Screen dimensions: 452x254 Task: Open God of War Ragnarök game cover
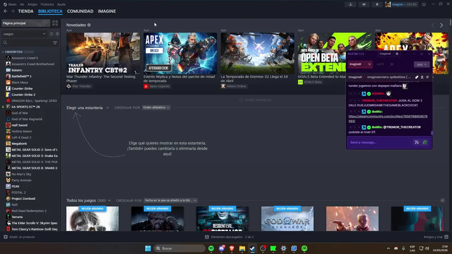click(x=287, y=219)
